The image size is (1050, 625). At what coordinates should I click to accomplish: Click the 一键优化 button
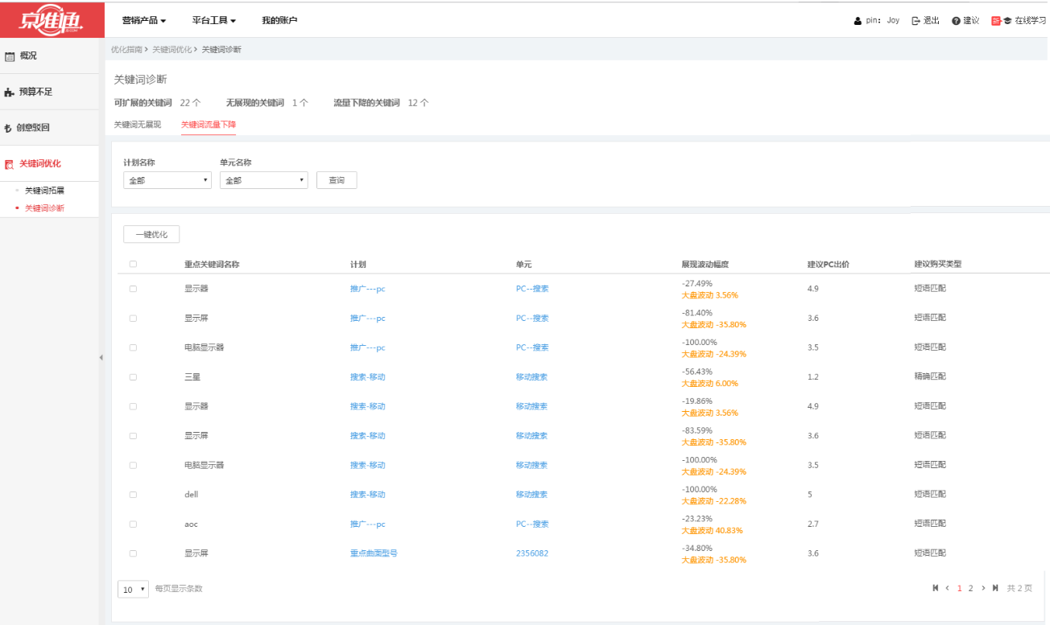(151, 234)
